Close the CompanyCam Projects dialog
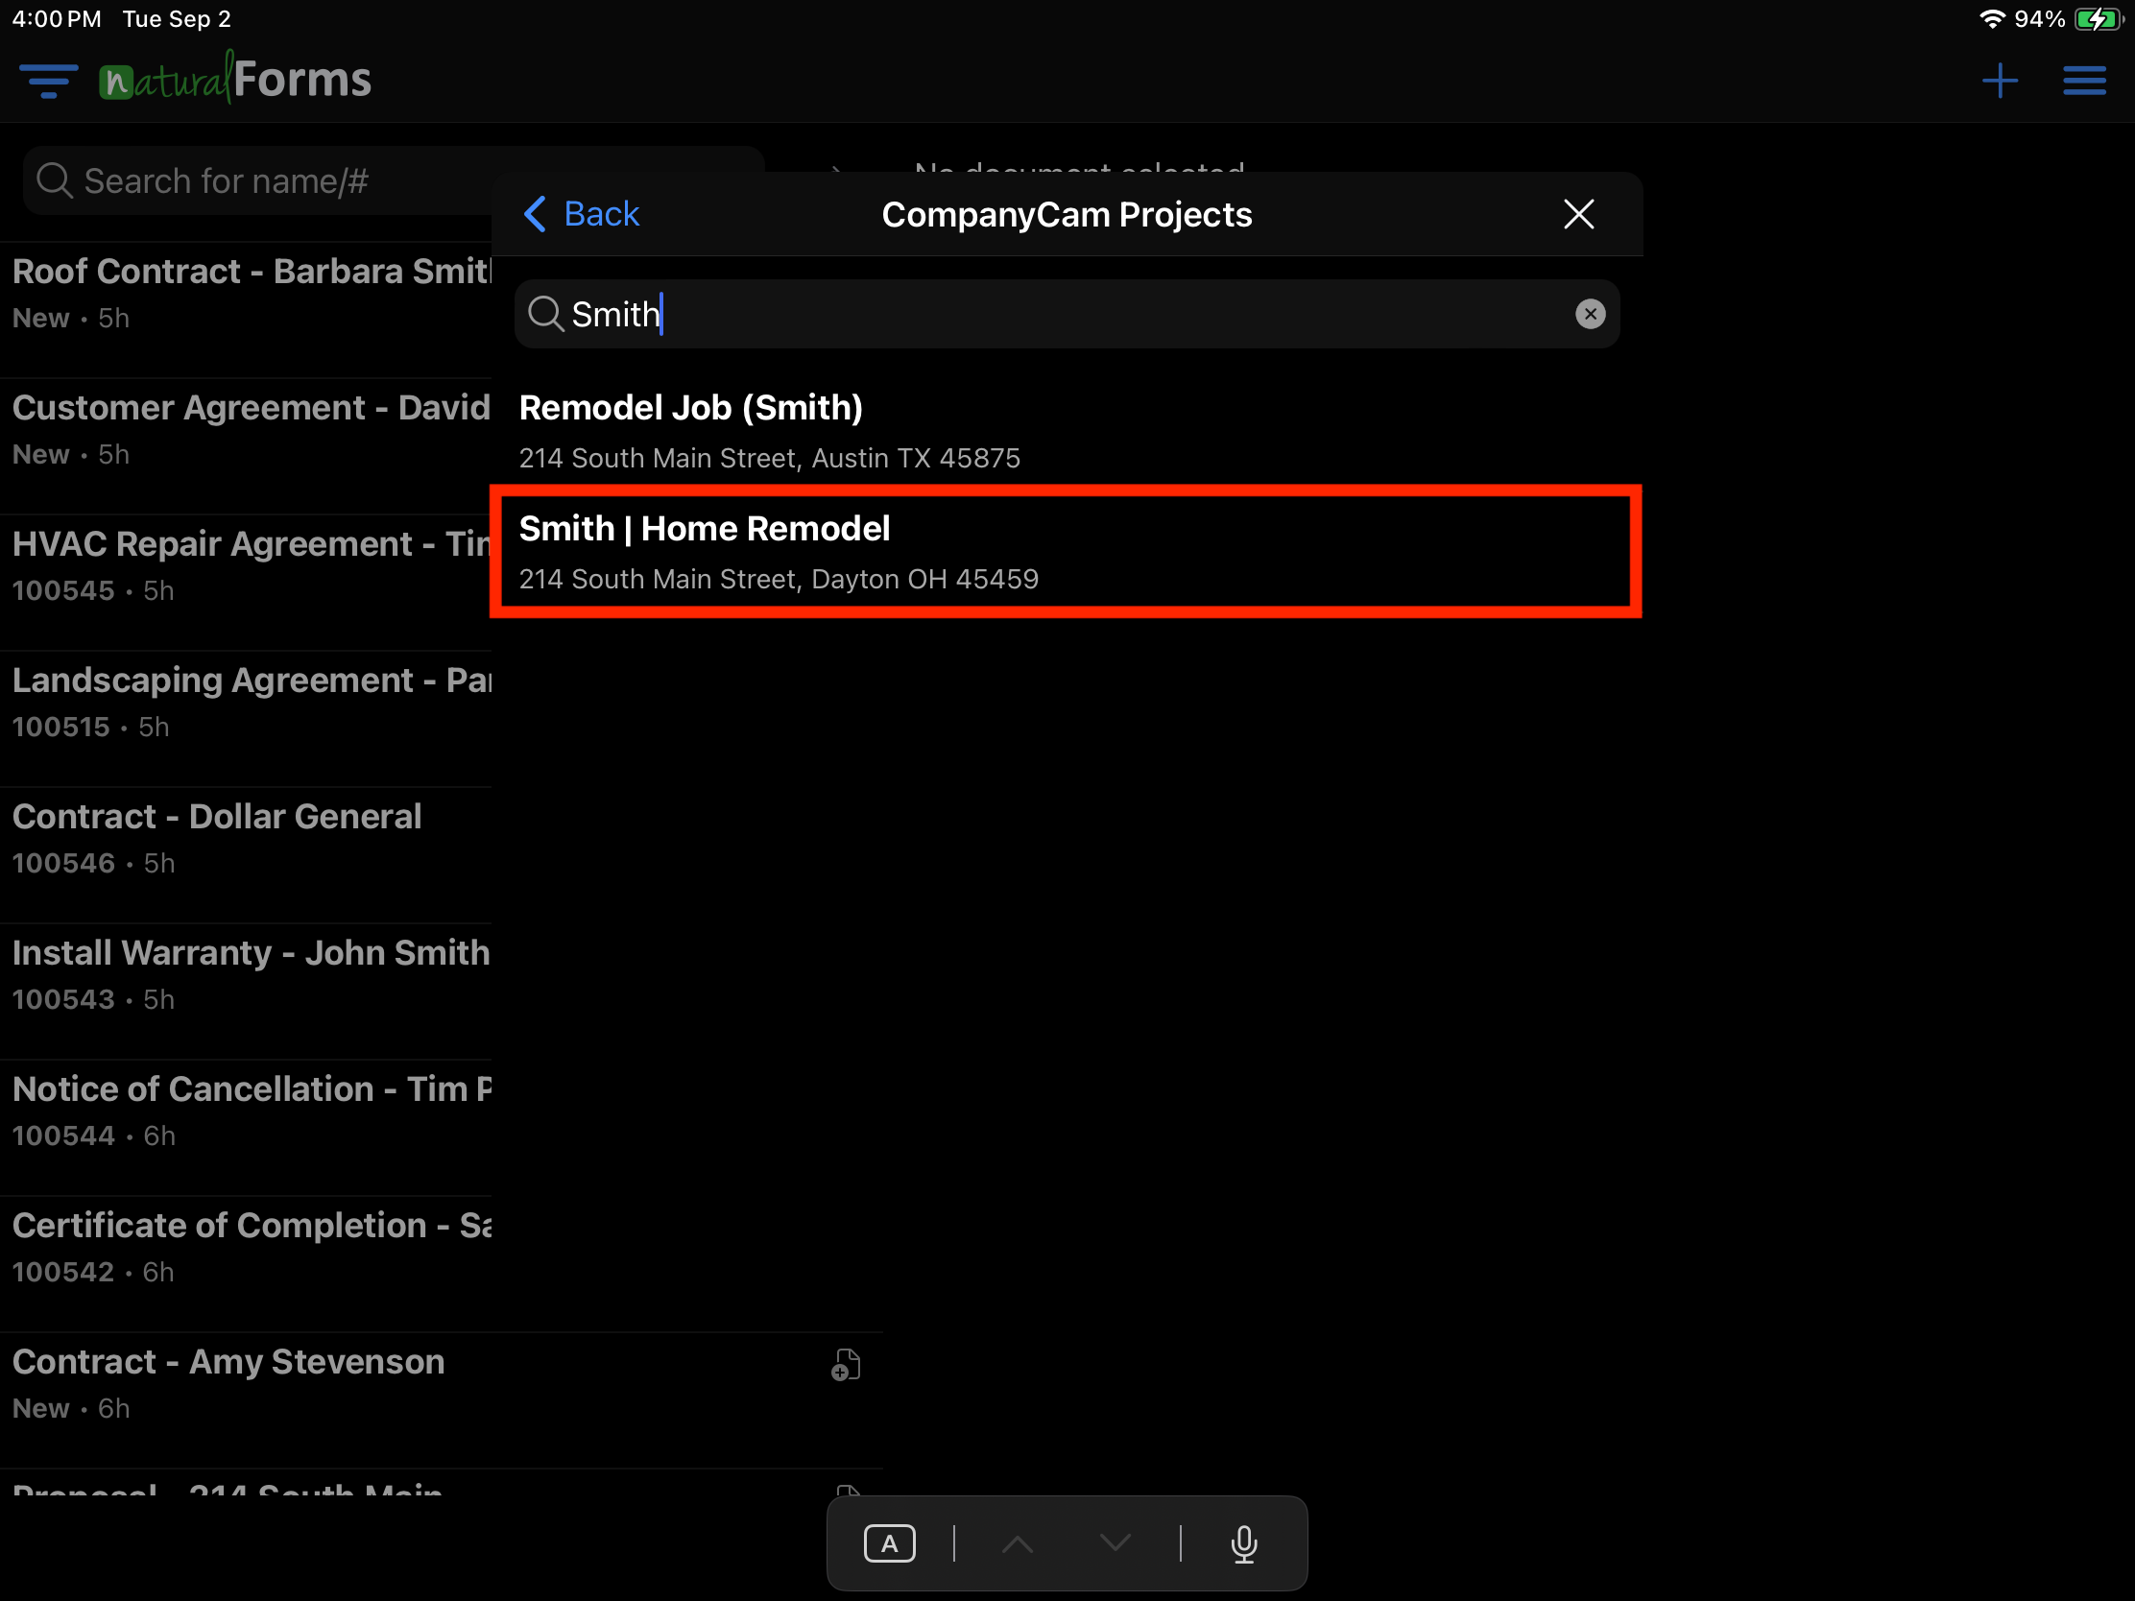 (1578, 214)
